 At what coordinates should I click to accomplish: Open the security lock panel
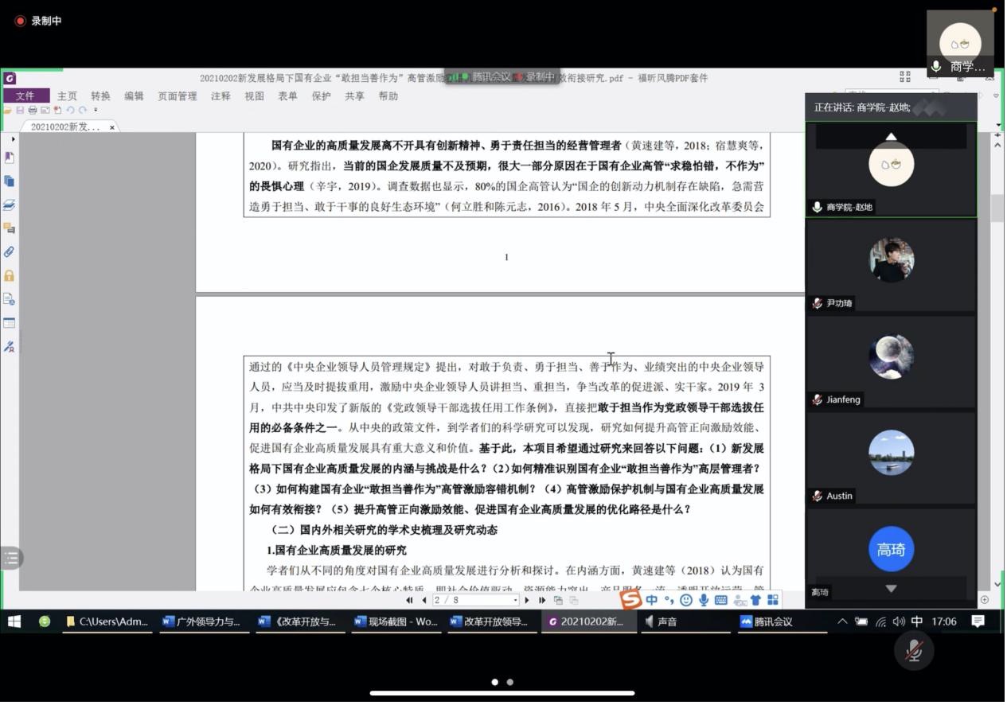tap(10, 276)
